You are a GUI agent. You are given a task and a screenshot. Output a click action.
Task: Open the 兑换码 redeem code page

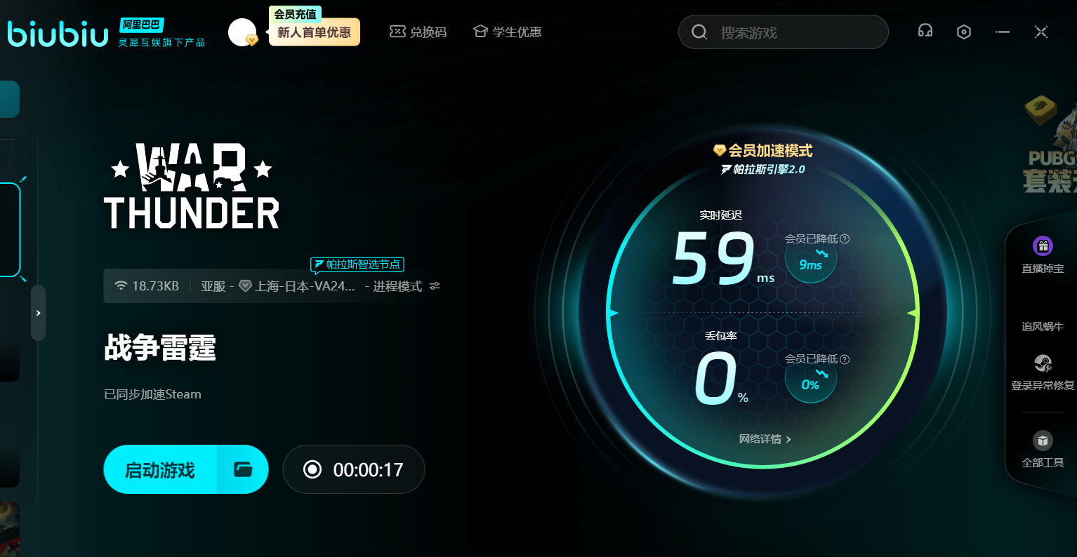coord(418,32)
